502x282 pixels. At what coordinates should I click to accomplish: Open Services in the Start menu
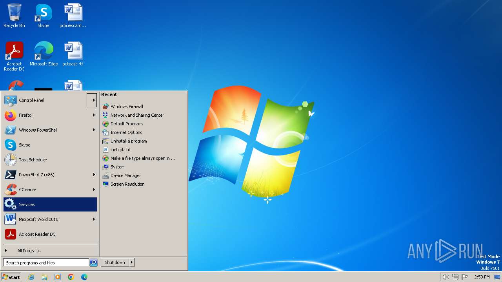50,204
